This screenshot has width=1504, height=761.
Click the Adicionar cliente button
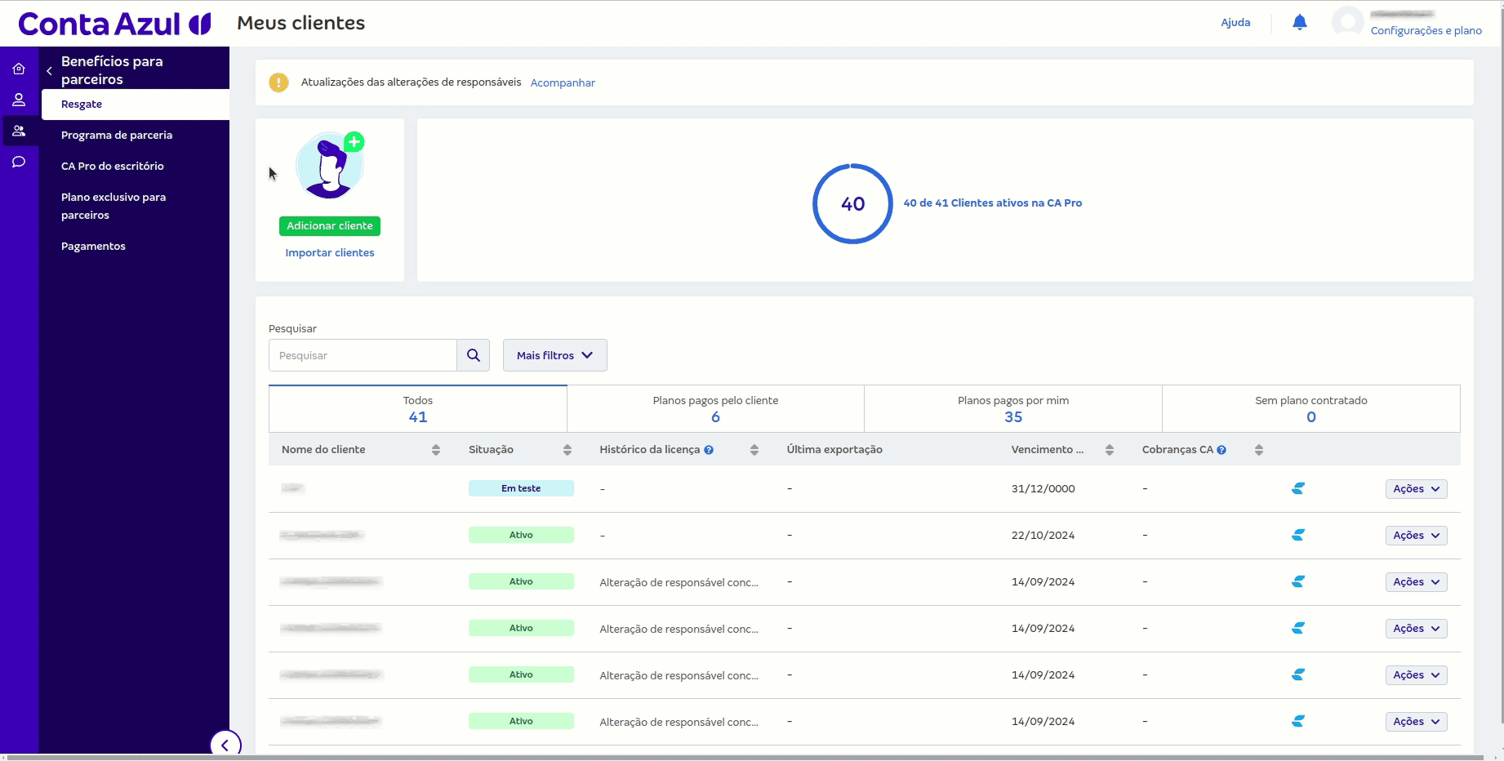(330, 226)
